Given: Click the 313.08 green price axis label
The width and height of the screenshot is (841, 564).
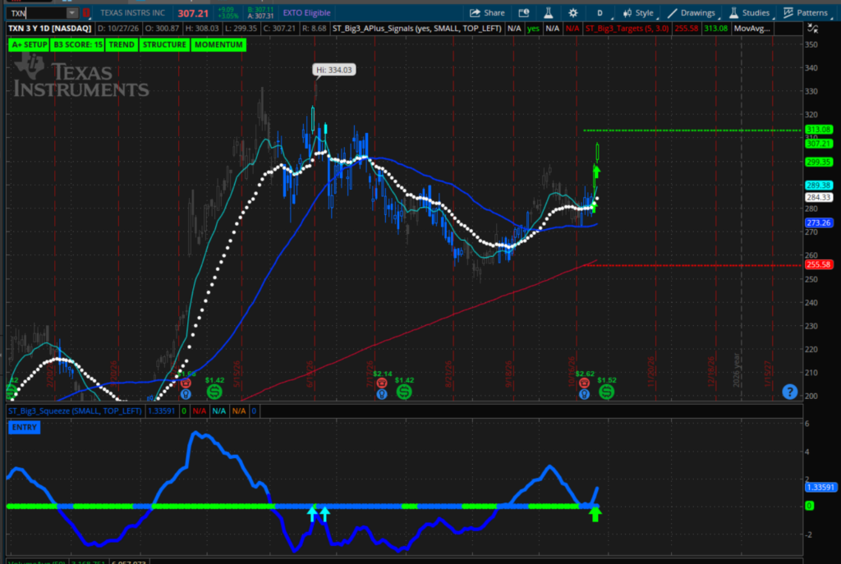Looking at the screenshot, I should tap(819, 130).
